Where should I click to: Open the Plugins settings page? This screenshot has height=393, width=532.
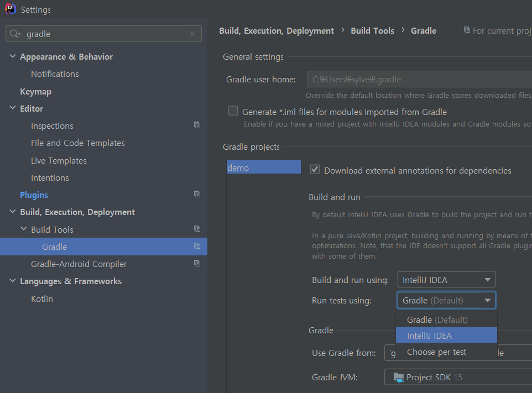tap(34, 195)
